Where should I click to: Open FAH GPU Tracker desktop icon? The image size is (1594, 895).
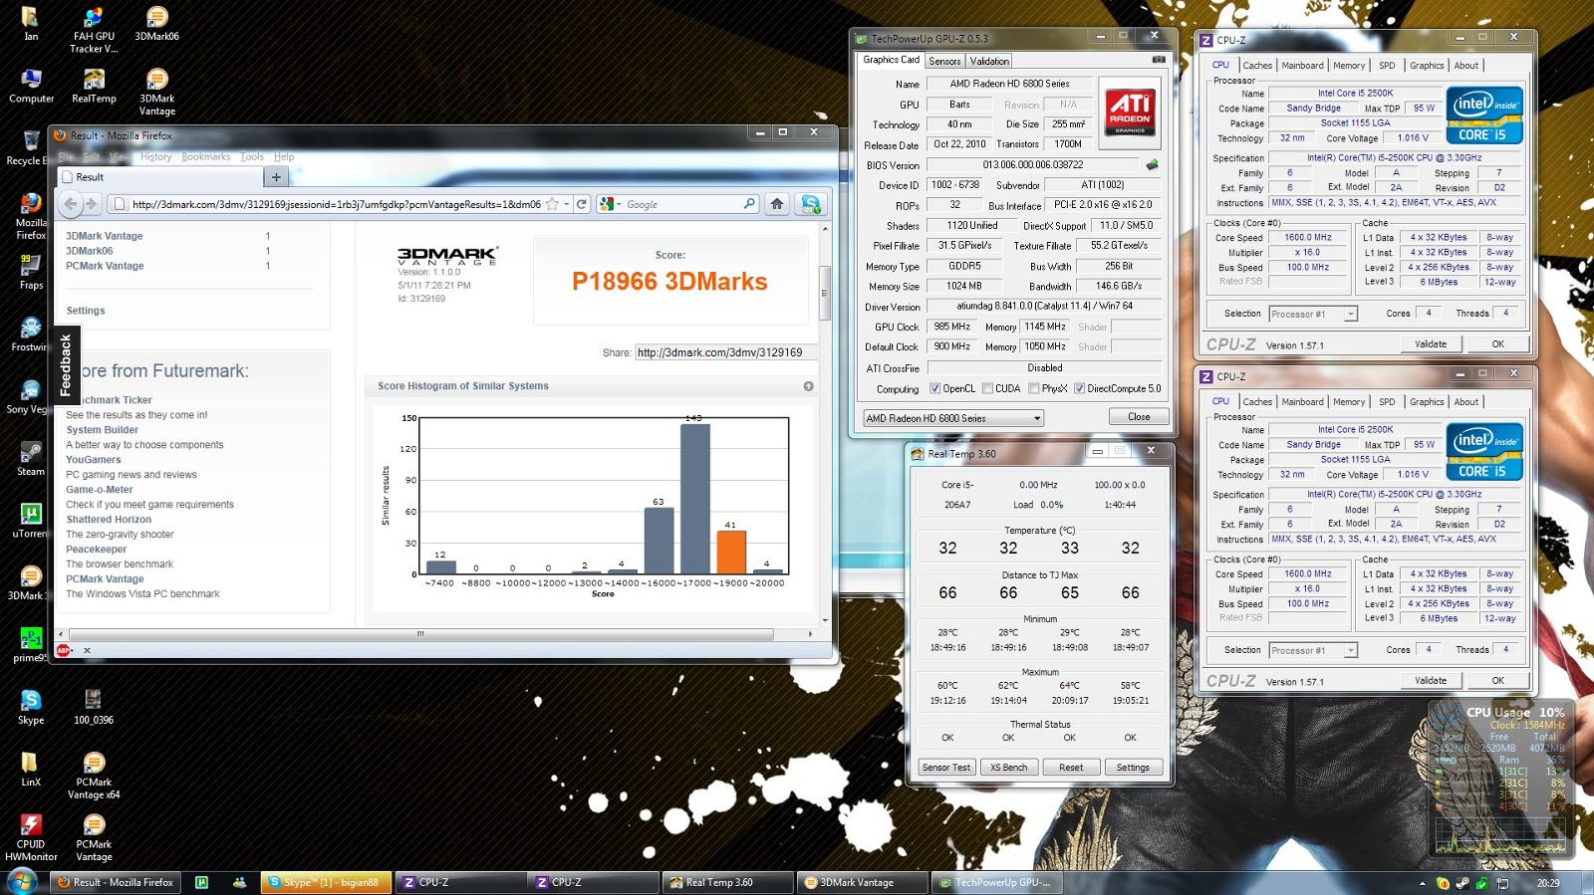(94, 30)
